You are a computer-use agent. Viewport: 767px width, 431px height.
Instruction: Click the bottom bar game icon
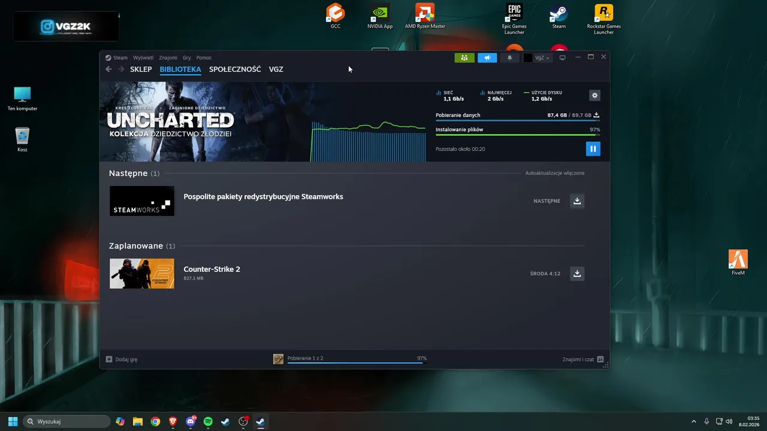click(x=279, y=359)
